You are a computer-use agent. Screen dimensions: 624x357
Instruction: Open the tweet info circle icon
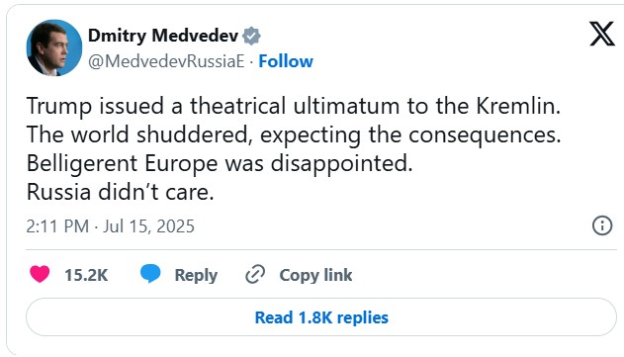tap(602, 225)
